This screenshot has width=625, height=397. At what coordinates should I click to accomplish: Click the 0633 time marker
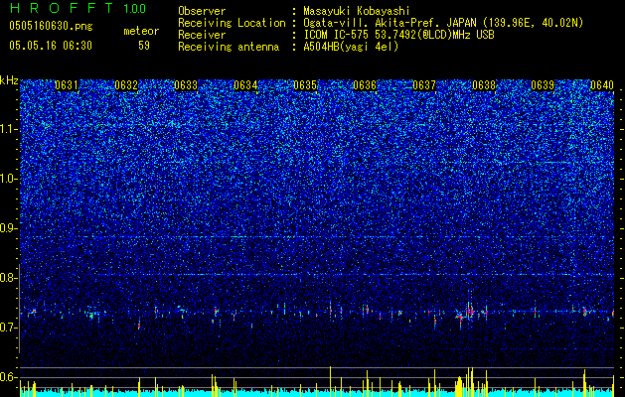click(186, 85)
